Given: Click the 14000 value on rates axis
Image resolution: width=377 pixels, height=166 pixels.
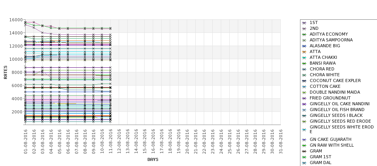Looking at the screenshot, I should tap(16, 33).
